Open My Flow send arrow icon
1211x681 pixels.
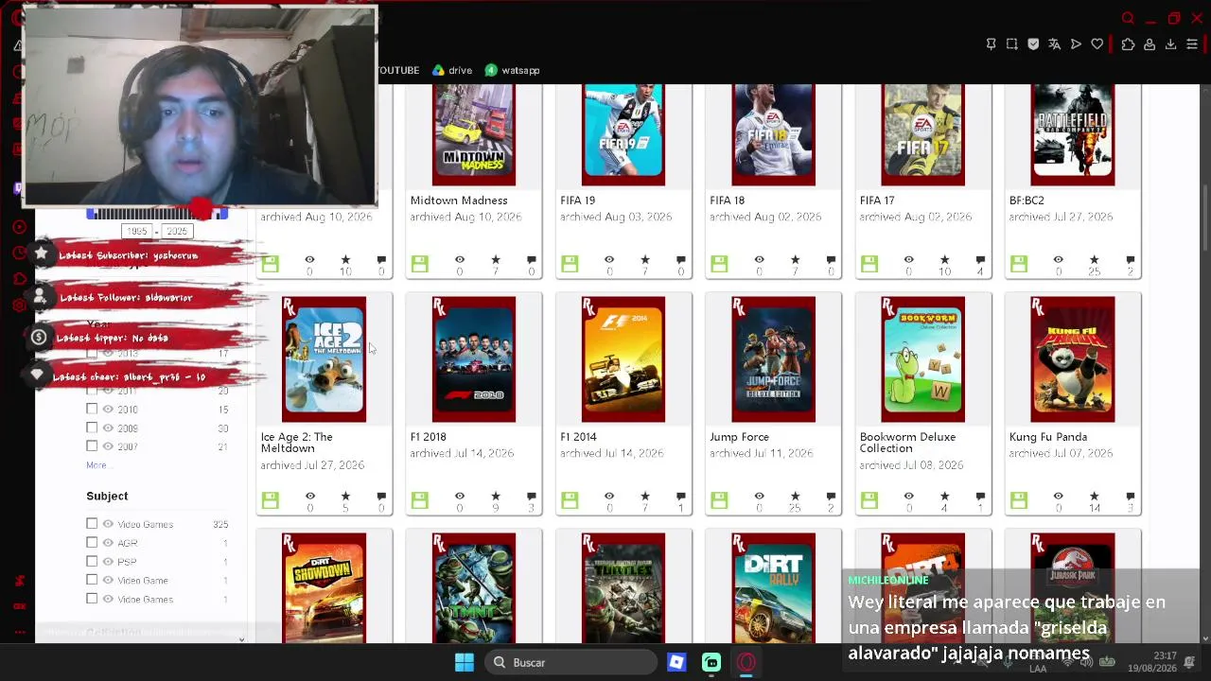point(1076,44)
